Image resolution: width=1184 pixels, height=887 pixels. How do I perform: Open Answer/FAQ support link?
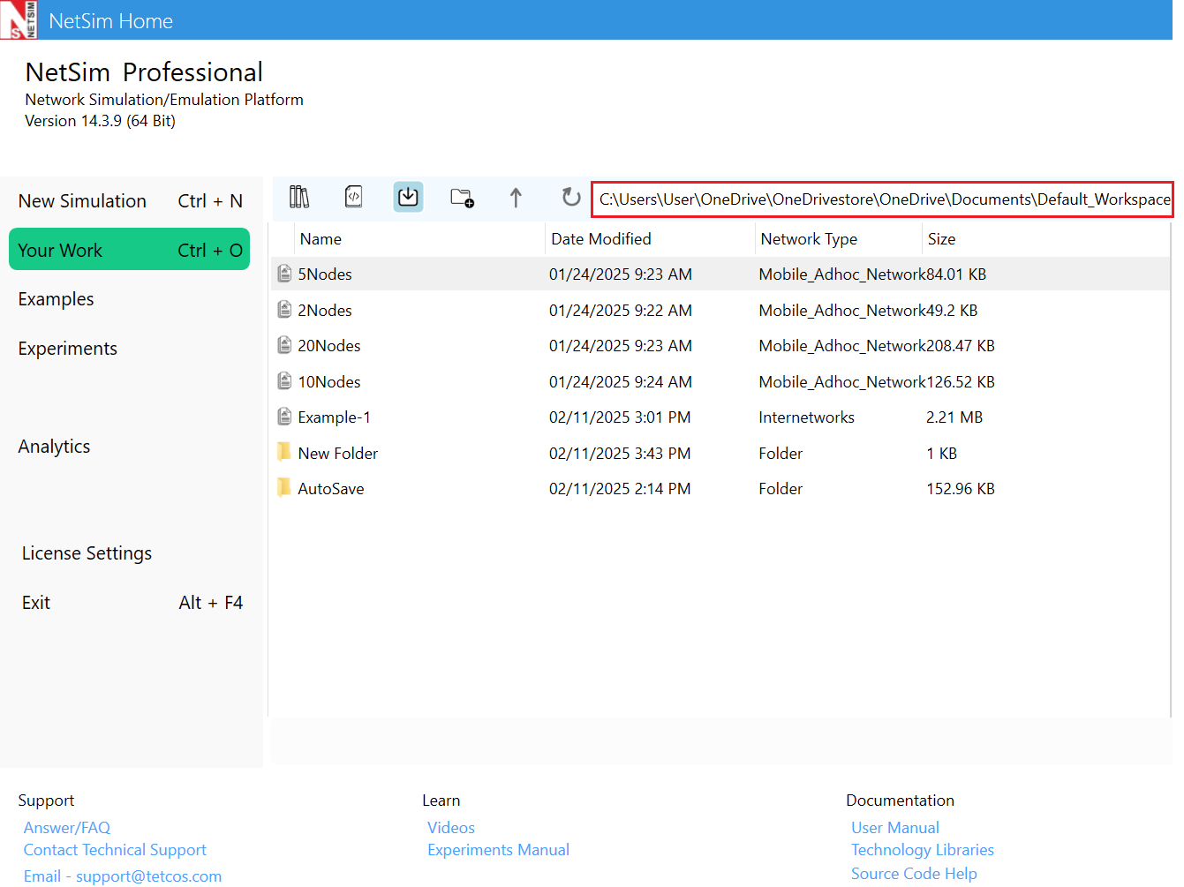[67, 828]
